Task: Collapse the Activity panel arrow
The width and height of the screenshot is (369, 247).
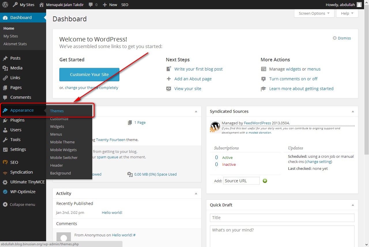Action: [x=196, y=193]
